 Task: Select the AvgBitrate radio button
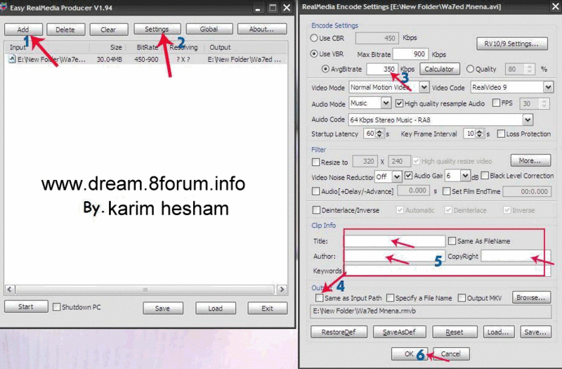[x=325, y=69]
